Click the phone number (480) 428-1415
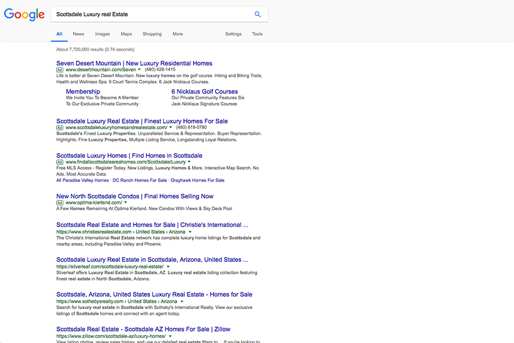The image size is (514, 343). tap(160, 70)
